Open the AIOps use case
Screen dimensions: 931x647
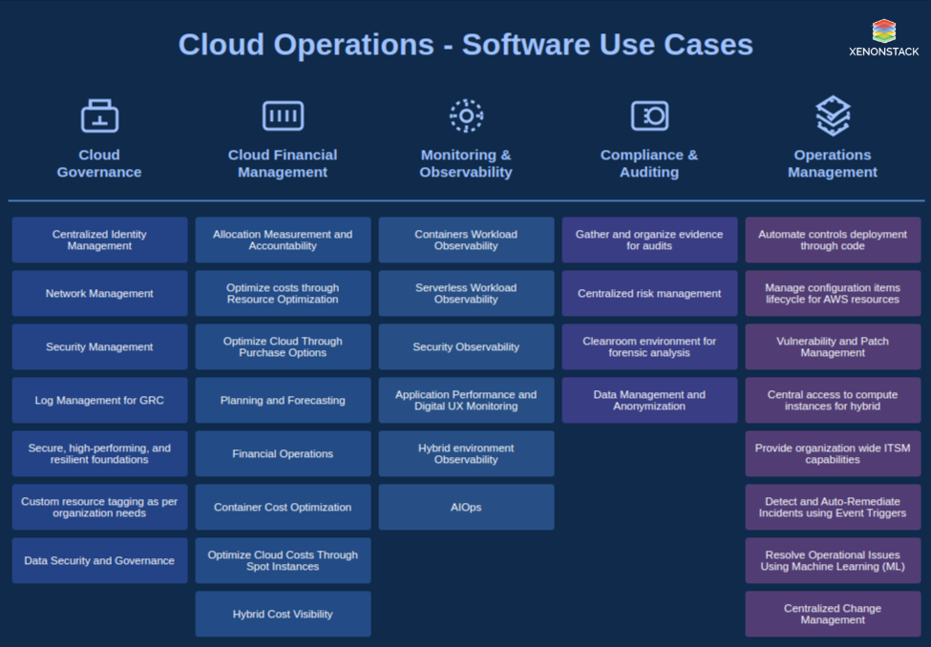(x=466, y=507)
